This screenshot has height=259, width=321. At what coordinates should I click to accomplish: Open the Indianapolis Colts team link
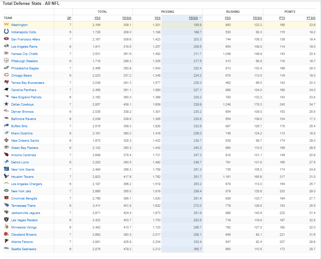click(24, 32)
